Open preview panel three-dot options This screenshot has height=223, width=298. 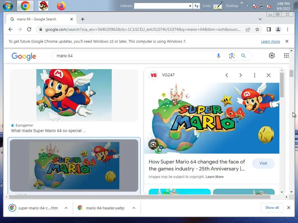254,75
